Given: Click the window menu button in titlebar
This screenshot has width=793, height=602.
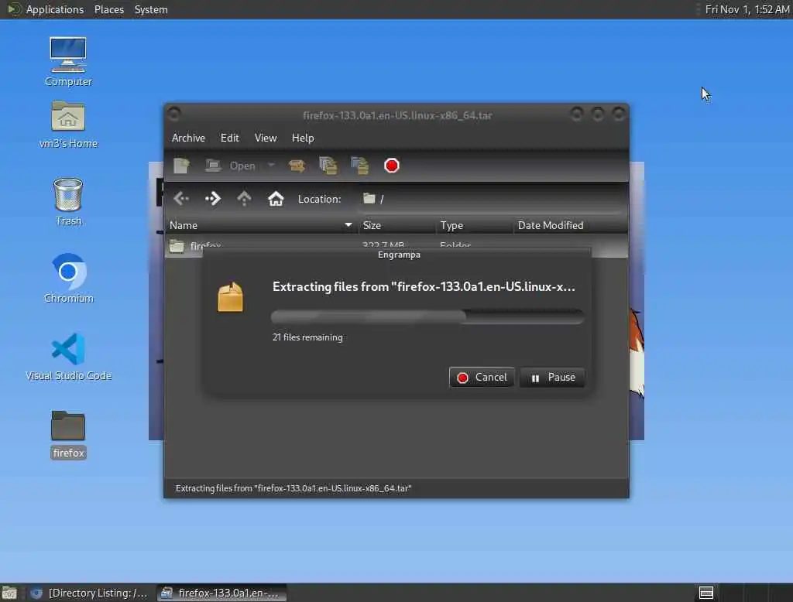Looking at the screenshot, I should coord(174,115).
